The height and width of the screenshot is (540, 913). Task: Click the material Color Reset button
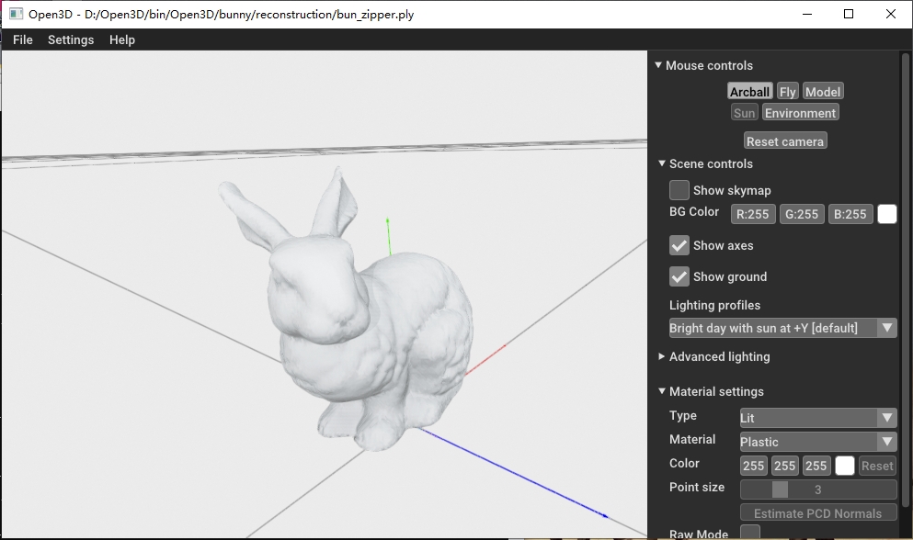click(x=877, y=466)
